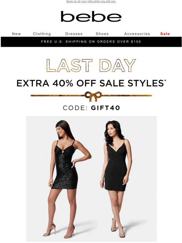This screenshot has height=243, width=182.
Task: Click the gold ribbon bow icon
Action: tap(93, 96)
